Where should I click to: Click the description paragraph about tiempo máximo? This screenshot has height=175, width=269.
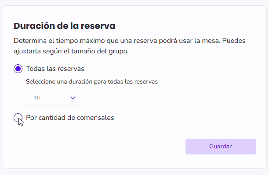tap(129, 46)
